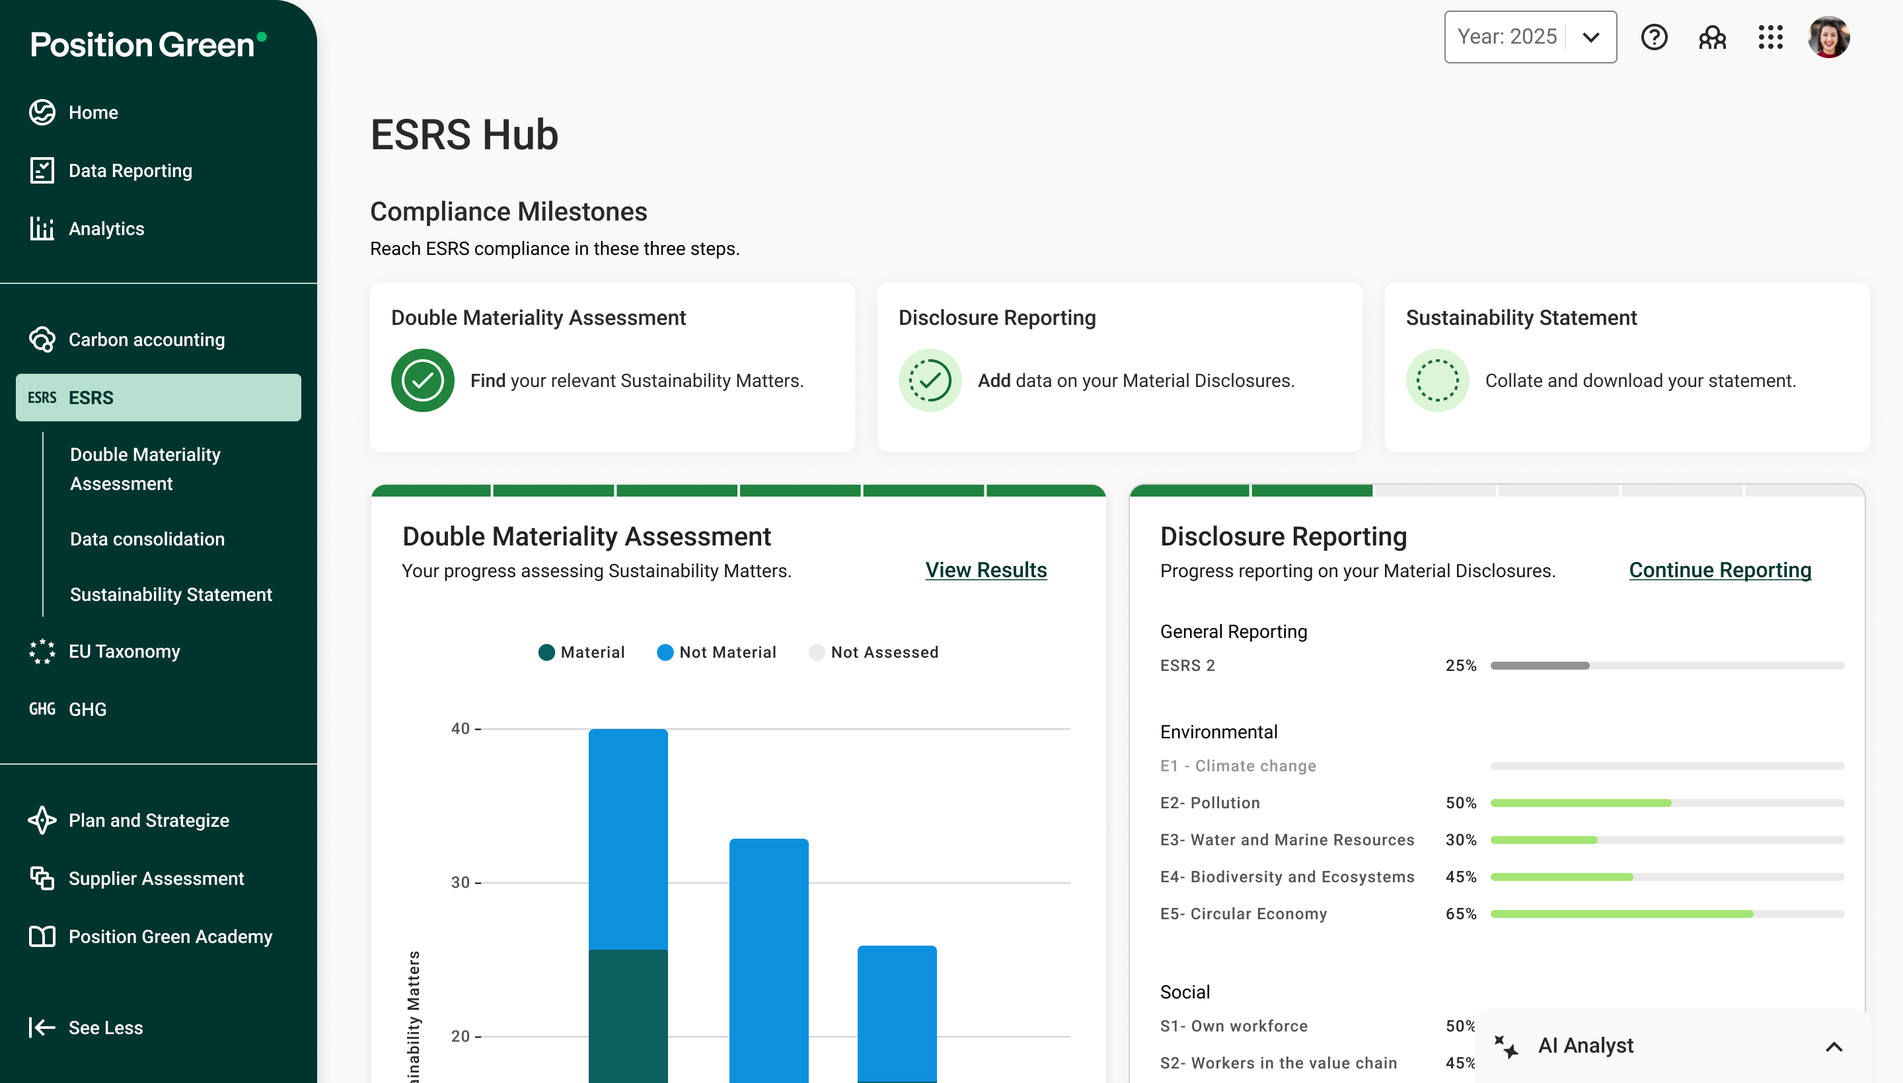Select EU Taxonomy menu item
This screenshot has width=1903, height=1083.
click(124, 652)
